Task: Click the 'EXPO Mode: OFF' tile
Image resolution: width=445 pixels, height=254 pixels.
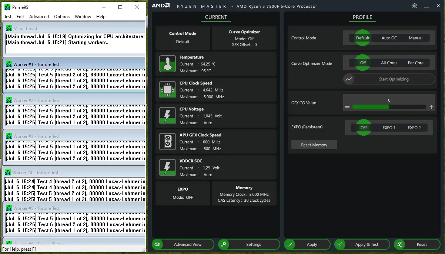Action: click(183, 193)
